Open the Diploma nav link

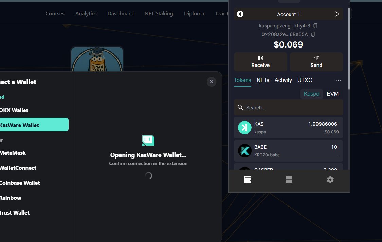pos(194,13)
